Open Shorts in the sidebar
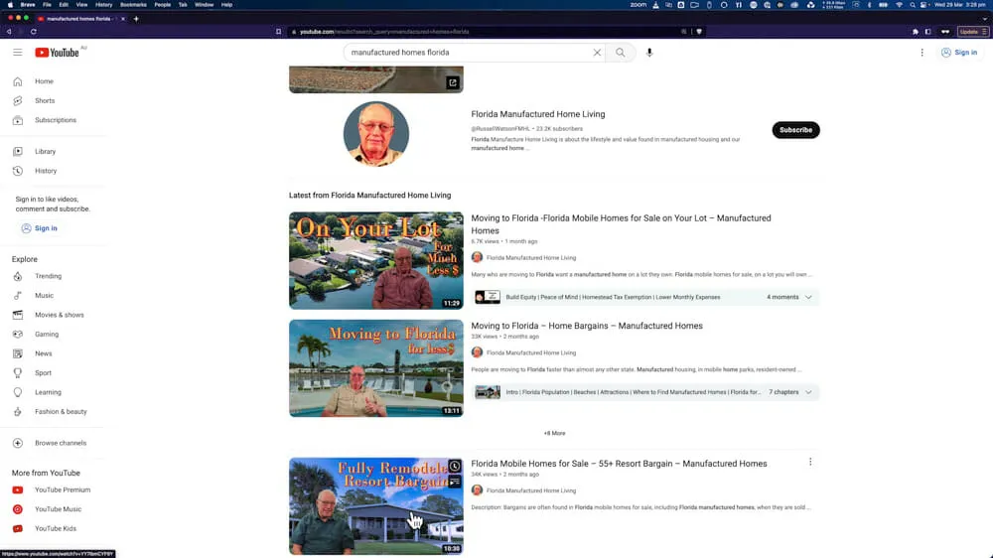The width and height of the screenshot is (993, 558). tap(45, 100)
